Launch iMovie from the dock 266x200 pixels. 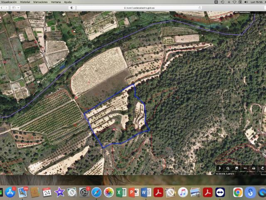(x=59, y=192)
